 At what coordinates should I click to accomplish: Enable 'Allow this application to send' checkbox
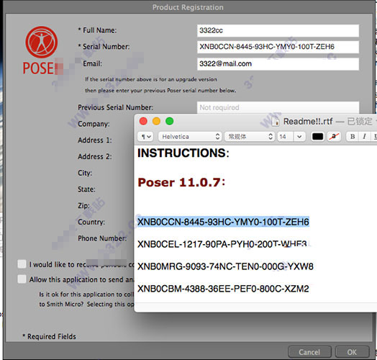point(22,279)
